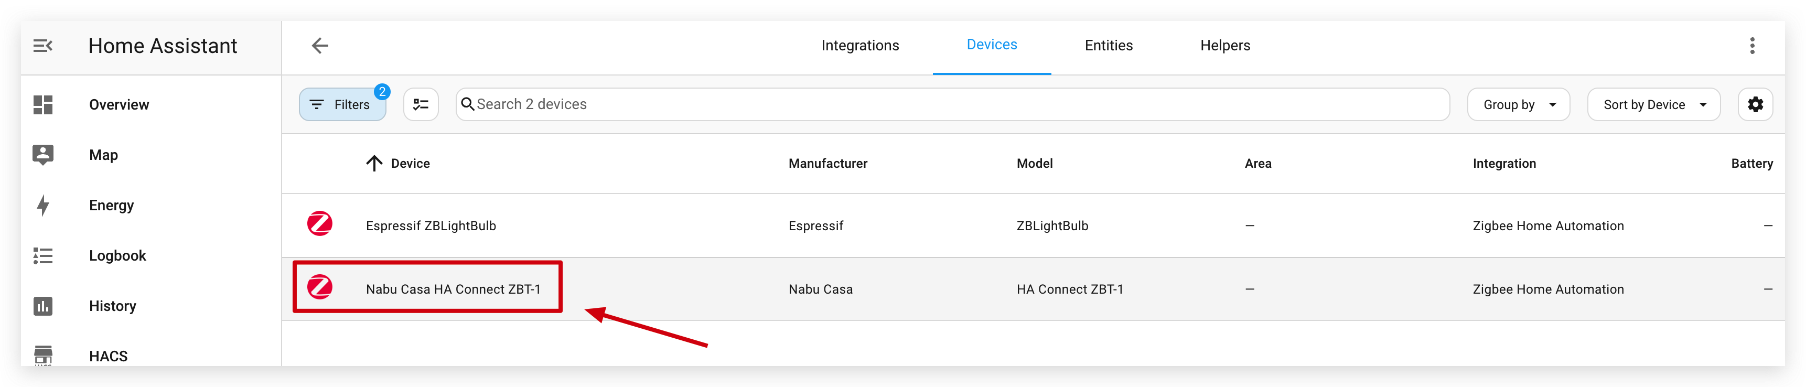Switch to the Helpers tab
The width and height of the screenshot is (1806, 387).
click(1225, 46)
